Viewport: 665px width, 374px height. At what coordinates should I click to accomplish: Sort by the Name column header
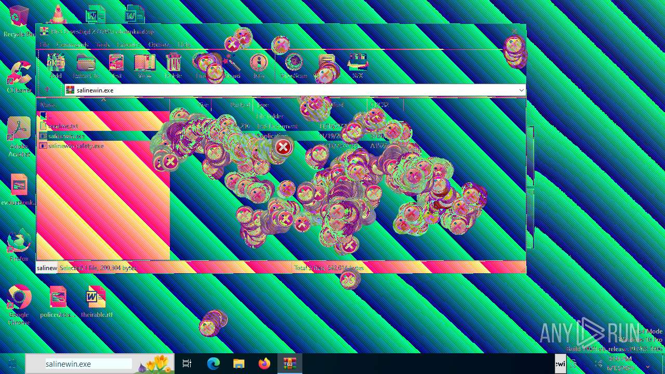(103, 105)
